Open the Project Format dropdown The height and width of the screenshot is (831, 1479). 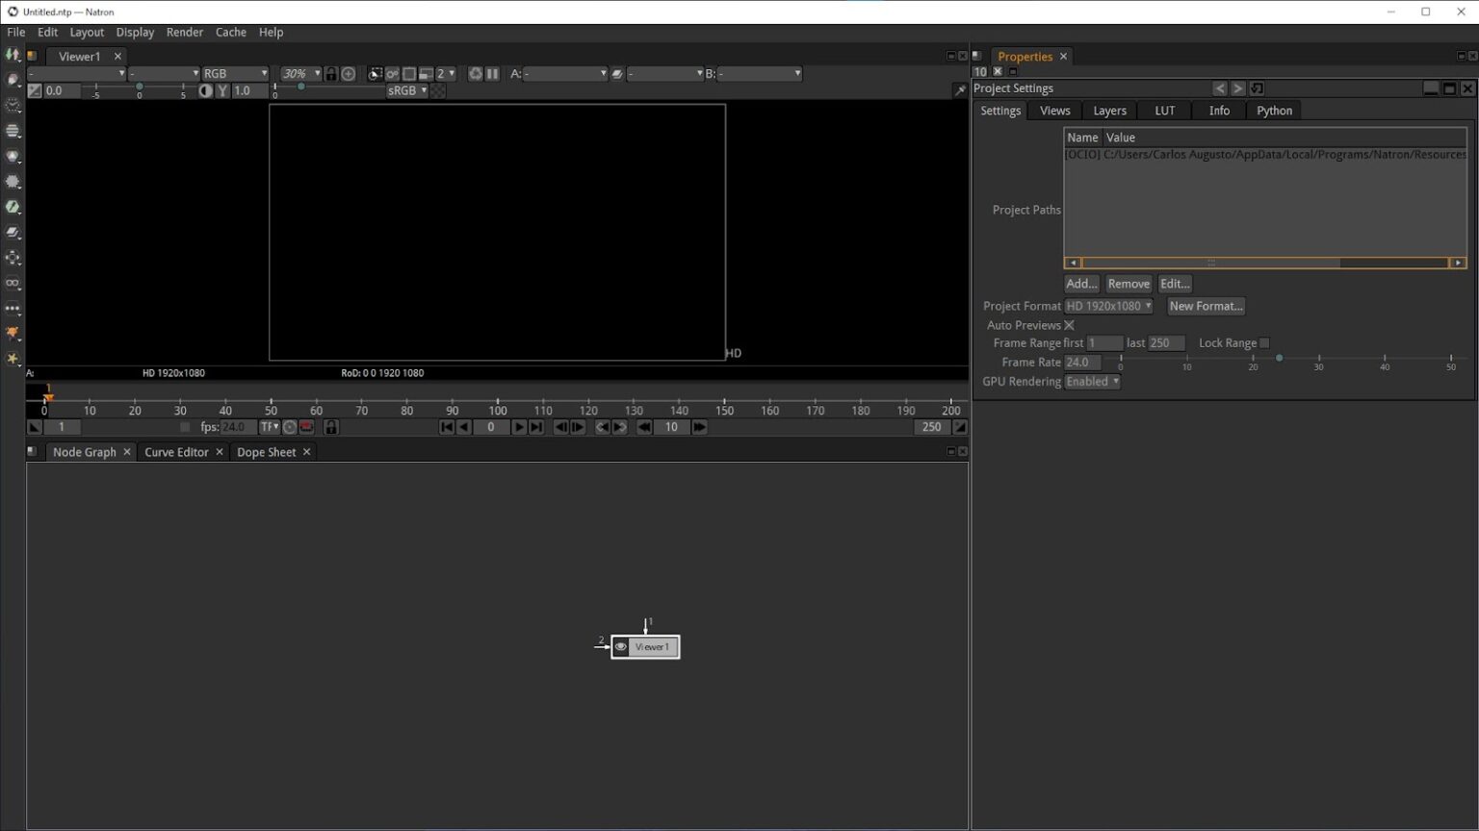1108,305
